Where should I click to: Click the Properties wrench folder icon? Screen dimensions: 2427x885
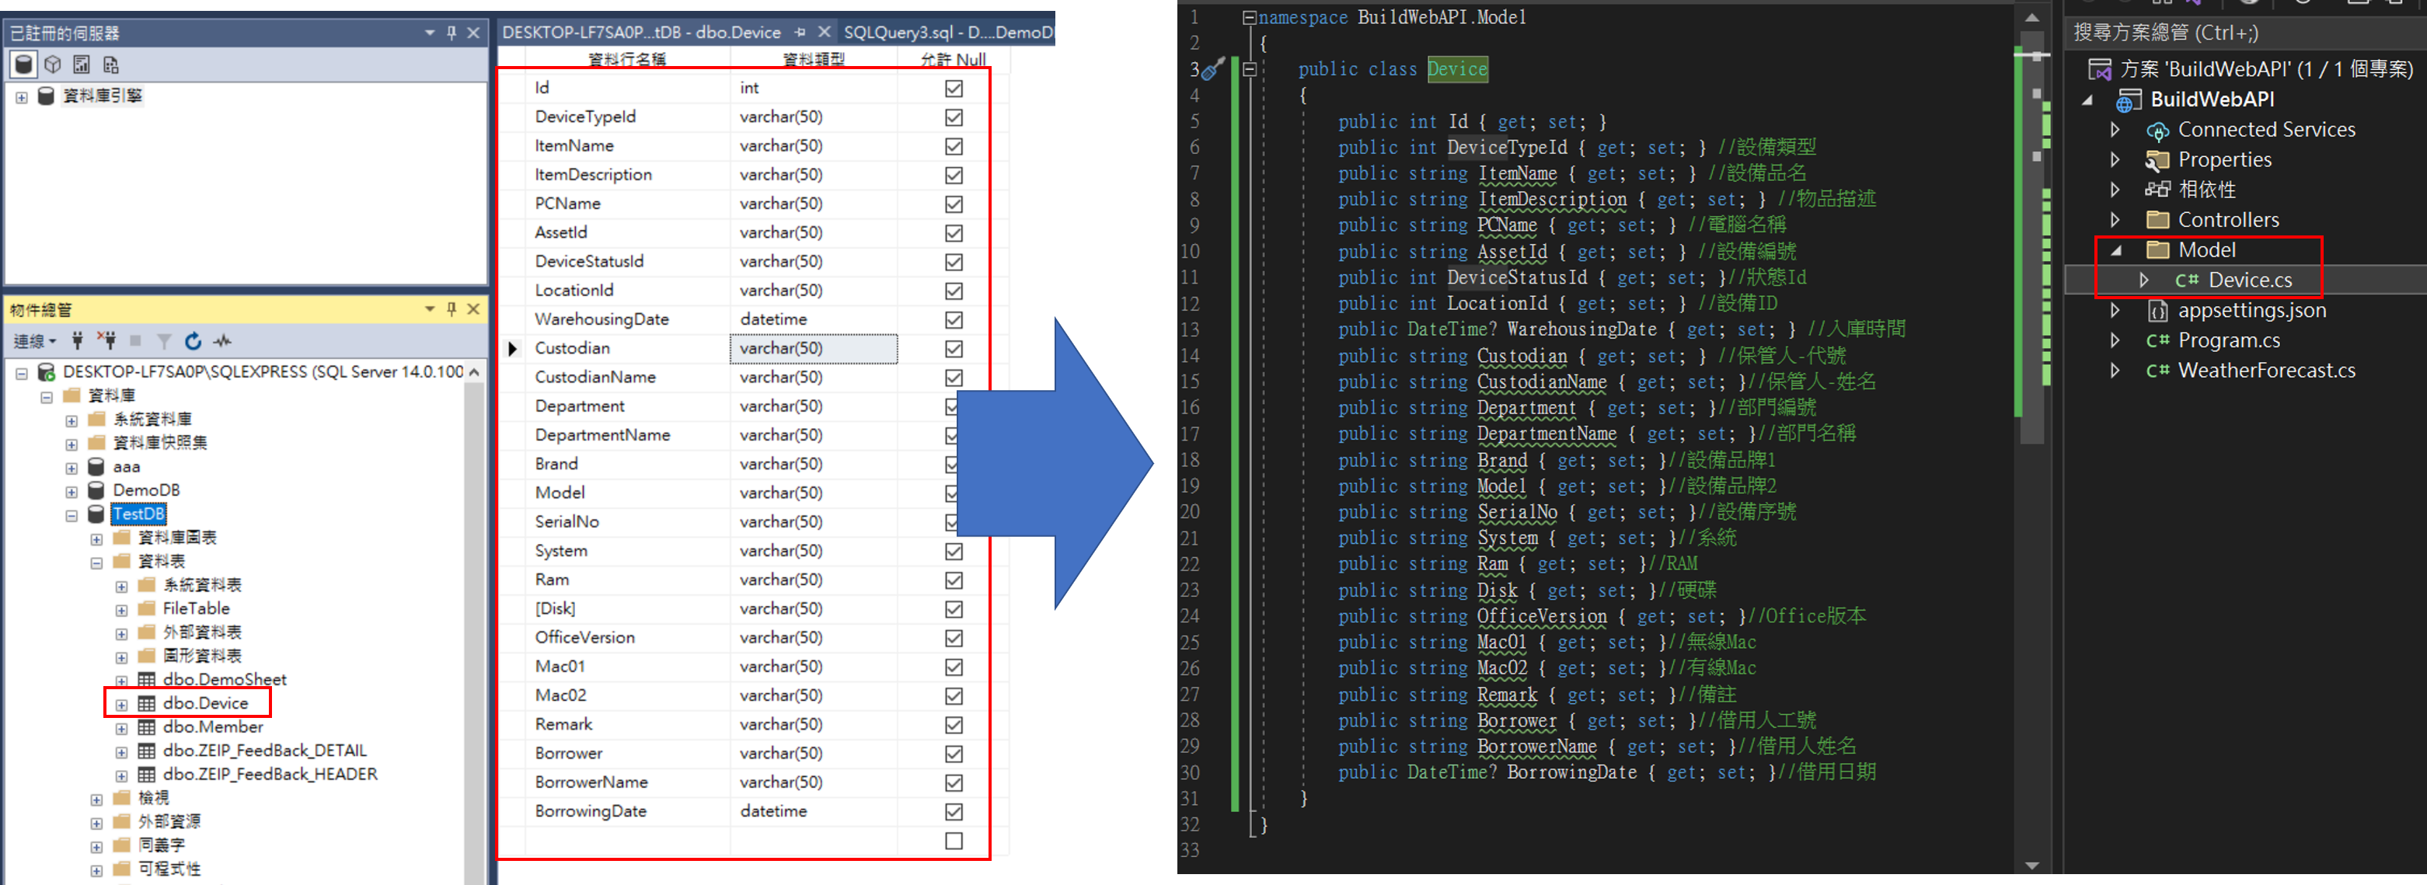tap(2157, 160)
